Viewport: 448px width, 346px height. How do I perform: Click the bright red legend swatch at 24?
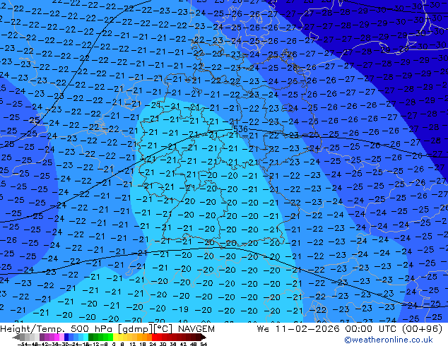tap(154, 337)
